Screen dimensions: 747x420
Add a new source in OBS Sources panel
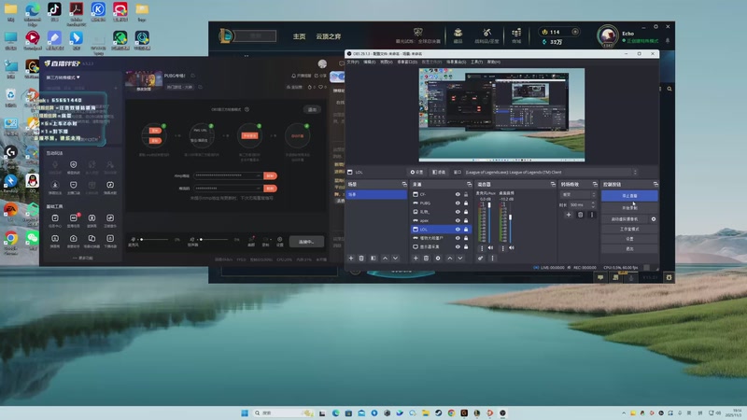tap(416, 259)
